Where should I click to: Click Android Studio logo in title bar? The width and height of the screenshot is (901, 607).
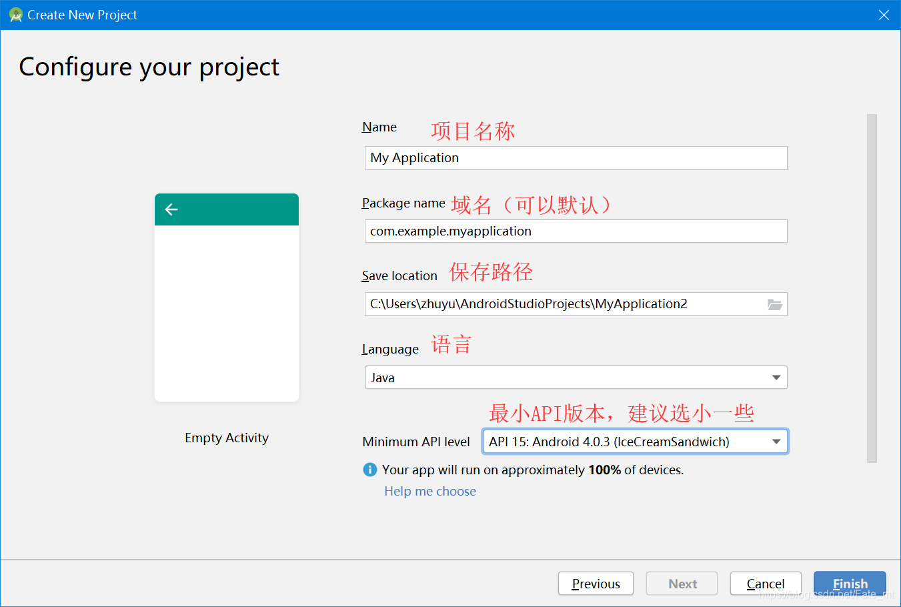(x=15, y=15)
